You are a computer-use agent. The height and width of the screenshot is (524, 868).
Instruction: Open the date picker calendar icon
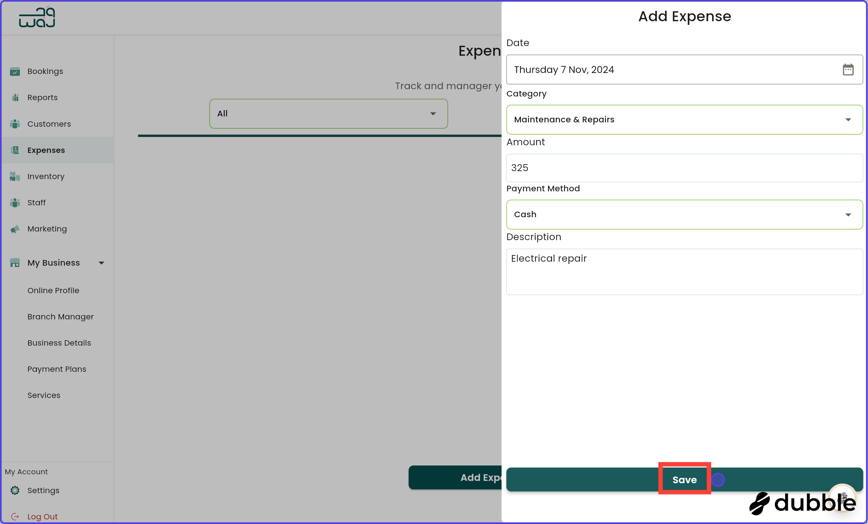(x=848, y=69)
